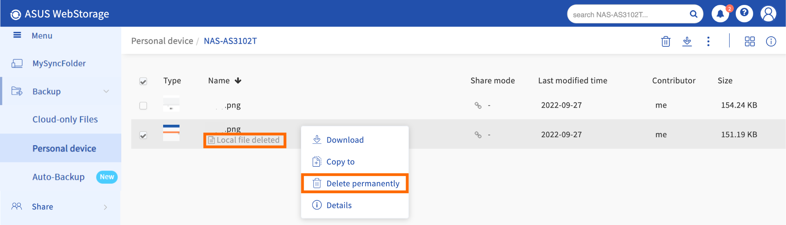Click the Contributor column header
The height and width of the screenshot is (225, 786).
click(x=674, y=80)
